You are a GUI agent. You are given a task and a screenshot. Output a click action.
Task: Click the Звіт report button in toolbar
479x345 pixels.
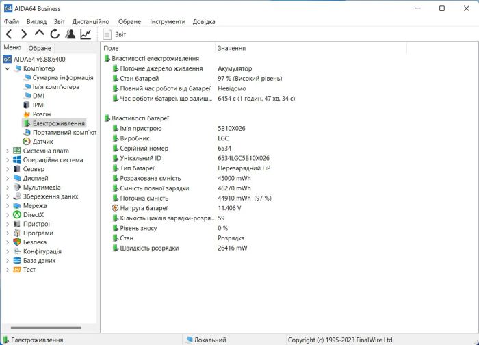tap(114, 34)
